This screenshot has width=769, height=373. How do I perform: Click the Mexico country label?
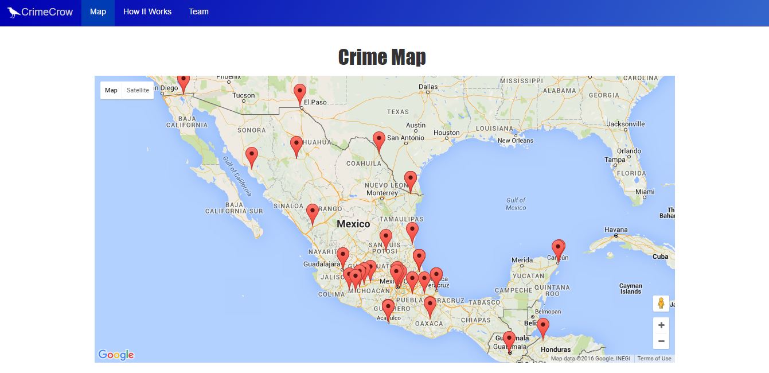[353, 224]
